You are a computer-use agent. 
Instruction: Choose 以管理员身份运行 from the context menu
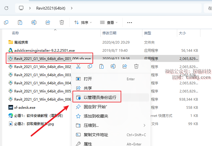point(111,97)
